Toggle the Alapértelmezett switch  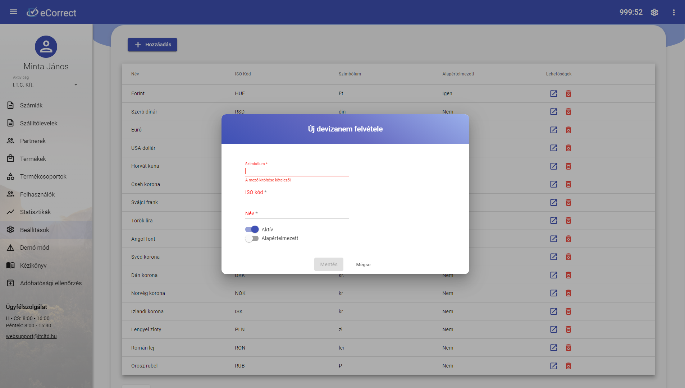tap(252, 238)
